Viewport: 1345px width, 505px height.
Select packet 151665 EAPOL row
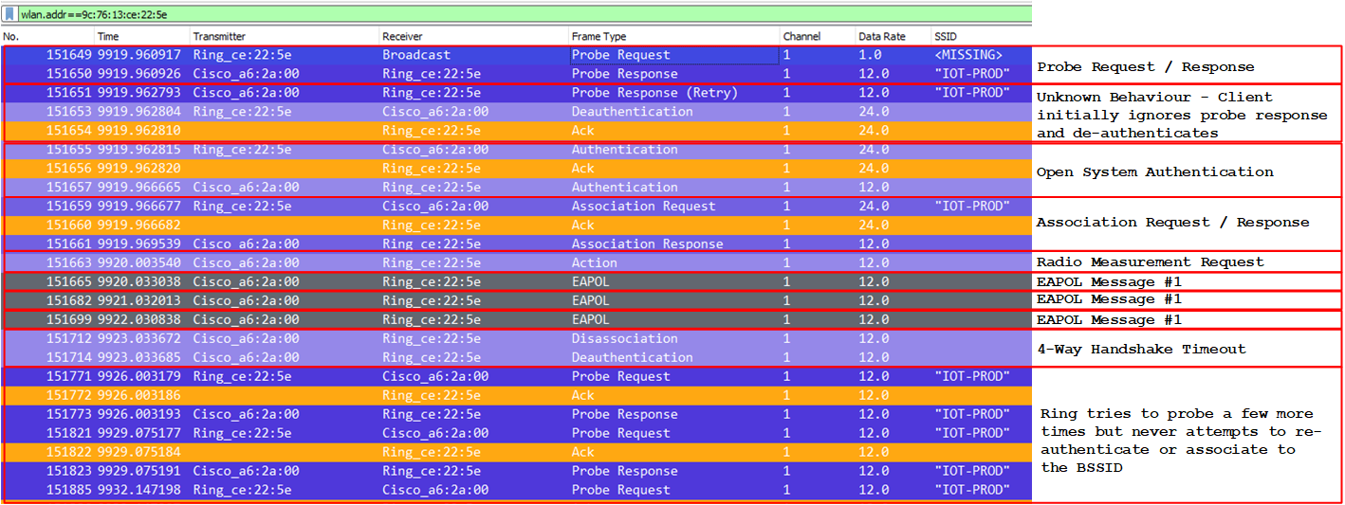point(516,282)
